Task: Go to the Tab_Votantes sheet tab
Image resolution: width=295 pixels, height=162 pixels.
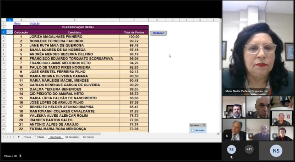Action: click(x=89, y=137)
